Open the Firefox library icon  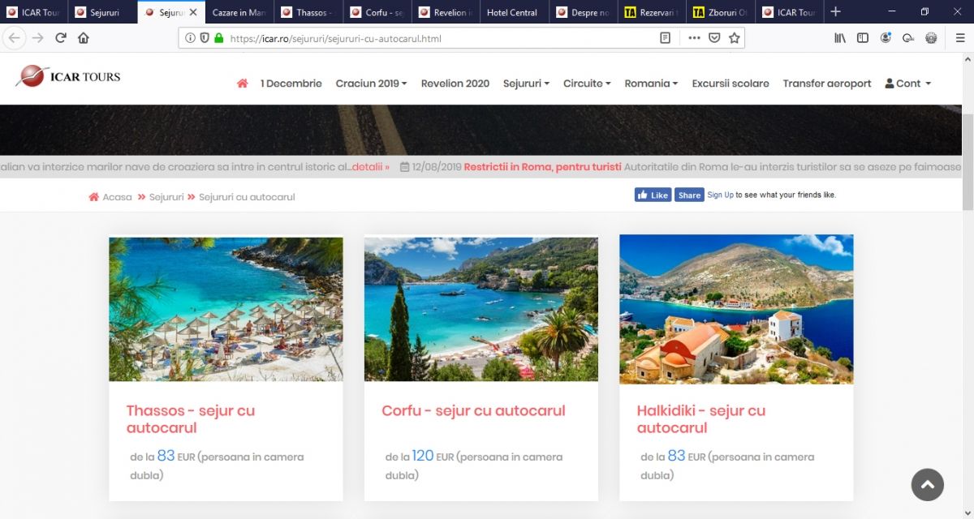click(x=840, y=38)
